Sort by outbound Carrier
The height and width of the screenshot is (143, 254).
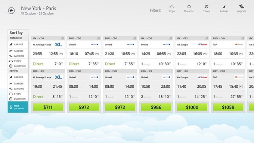(x=18, y=44)
